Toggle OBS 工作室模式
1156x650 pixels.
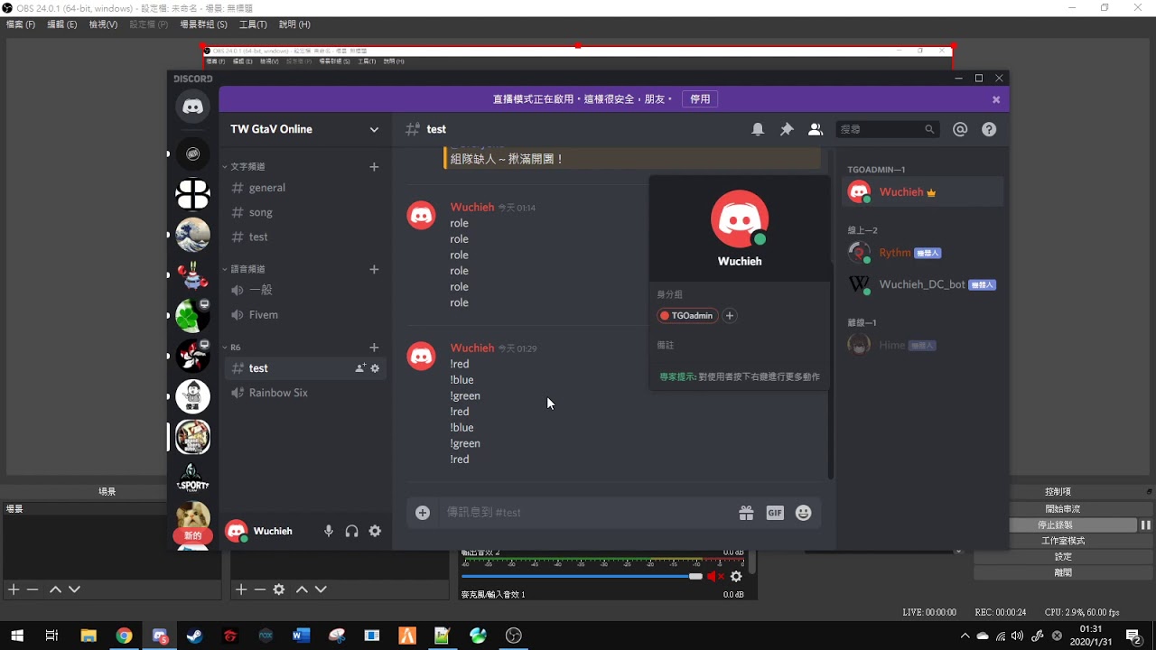pos(1063,541)
